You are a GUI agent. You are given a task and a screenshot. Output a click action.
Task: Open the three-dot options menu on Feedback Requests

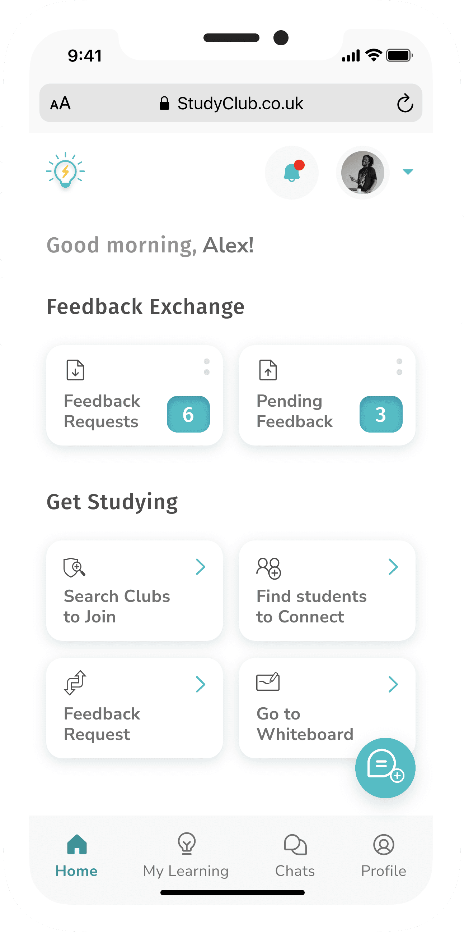pos(207,367)
